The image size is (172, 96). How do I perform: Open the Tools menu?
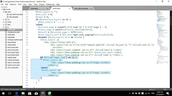click(x=35, y=4)
